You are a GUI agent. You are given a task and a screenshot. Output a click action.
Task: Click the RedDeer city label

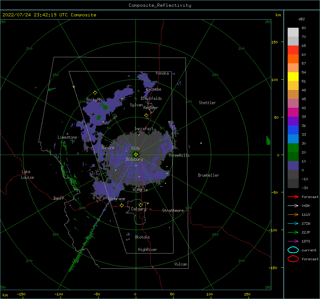151,108
